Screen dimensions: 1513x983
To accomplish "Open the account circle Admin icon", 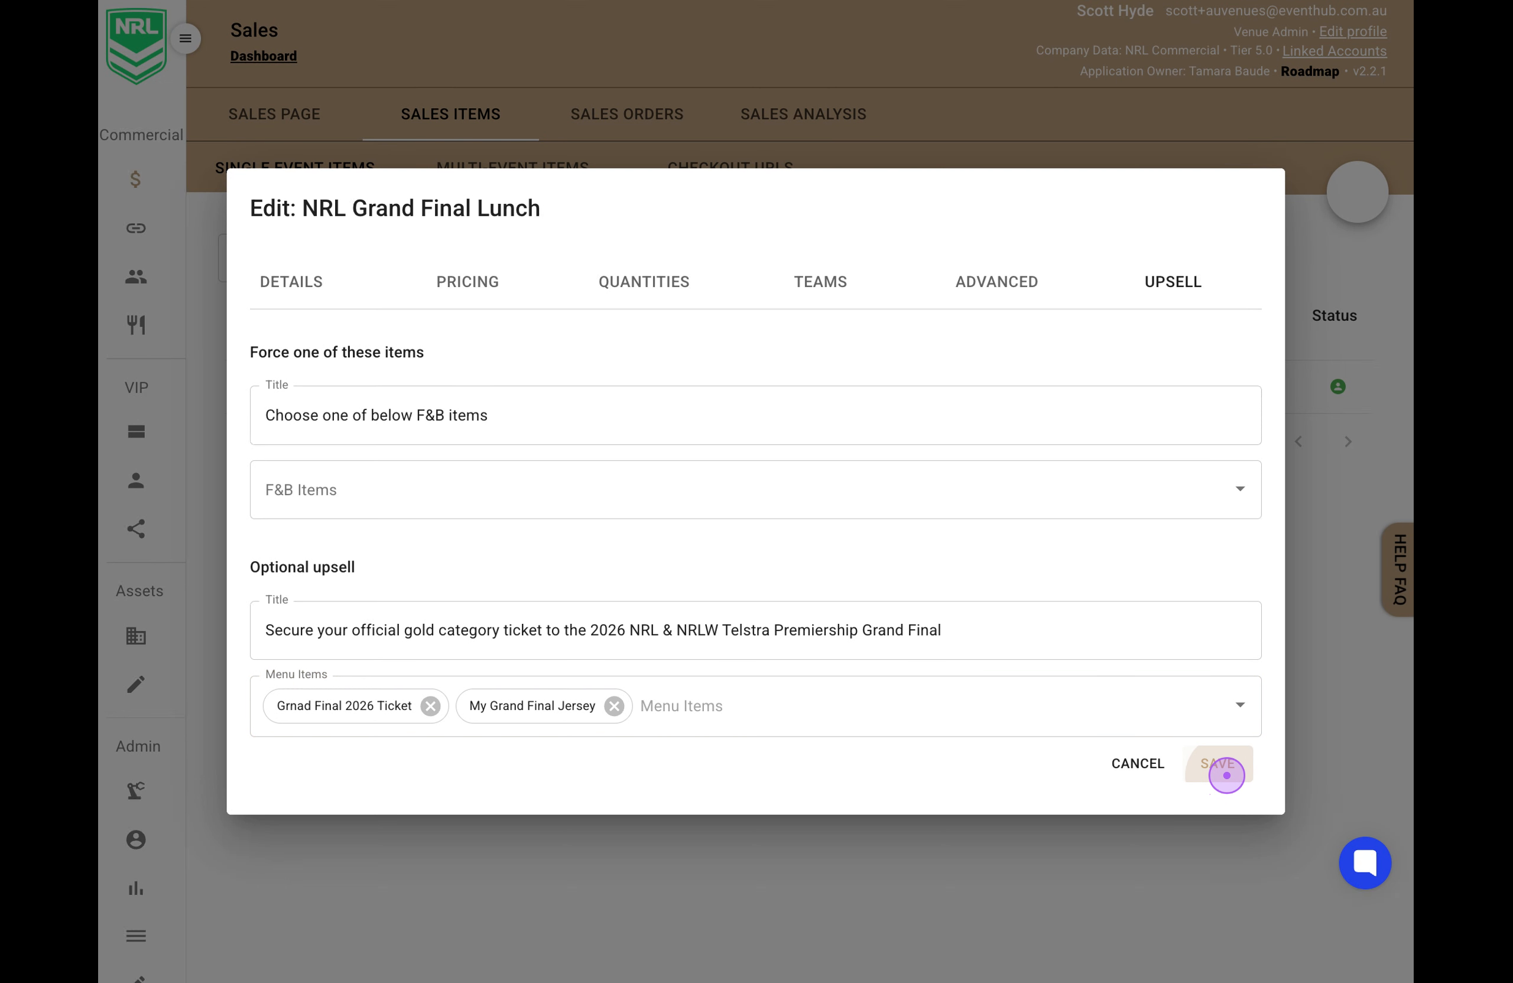I will point(136,839).
